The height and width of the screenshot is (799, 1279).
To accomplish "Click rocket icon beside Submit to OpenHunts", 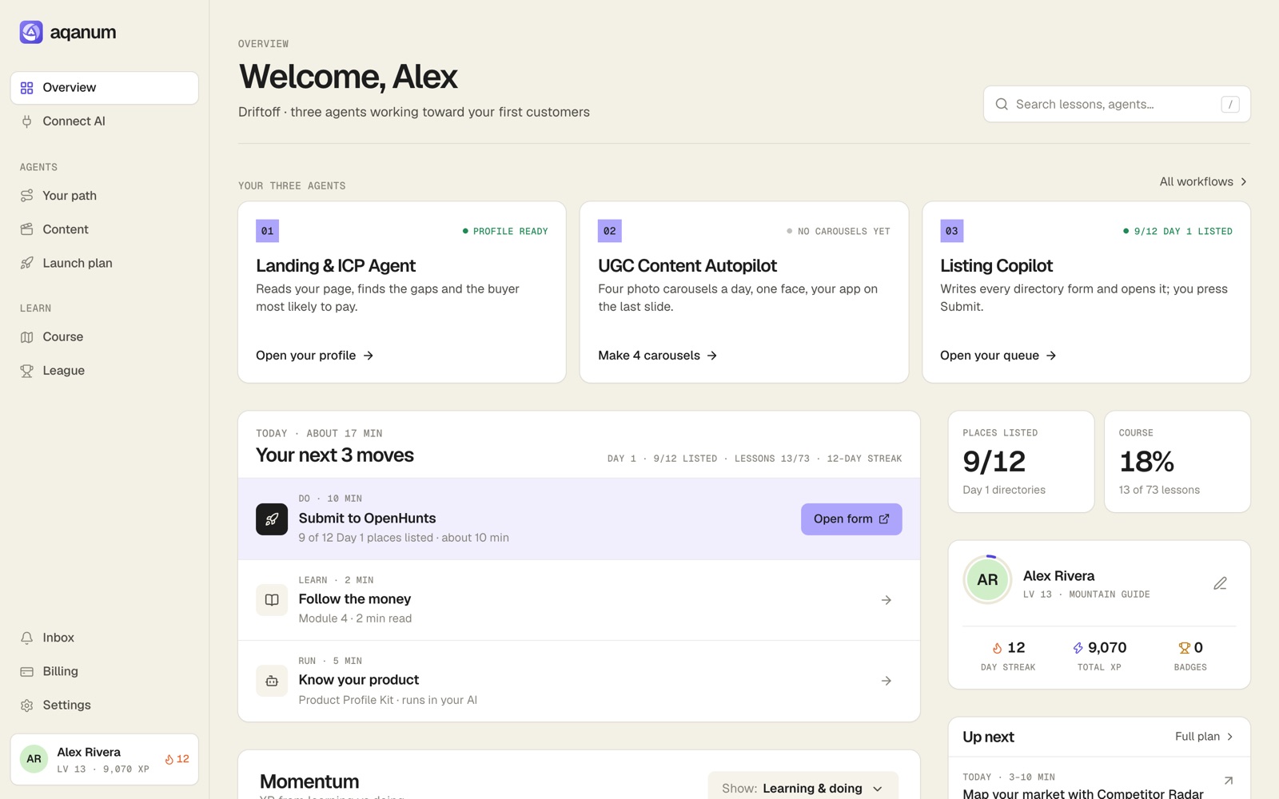I will [x=272, y=519].
